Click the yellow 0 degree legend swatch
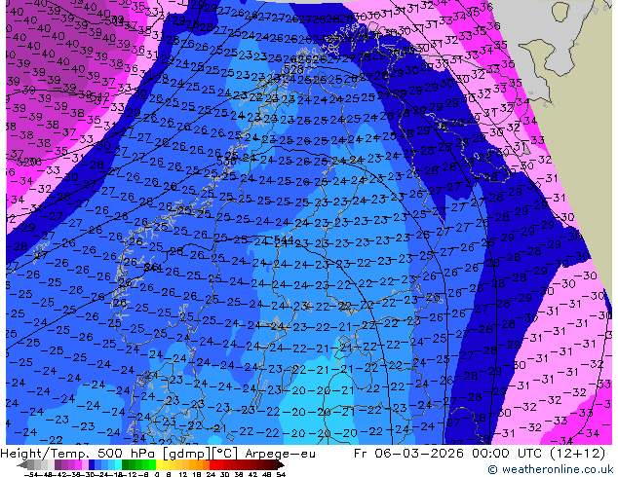 pyautogui.click(x=159, y=464)
